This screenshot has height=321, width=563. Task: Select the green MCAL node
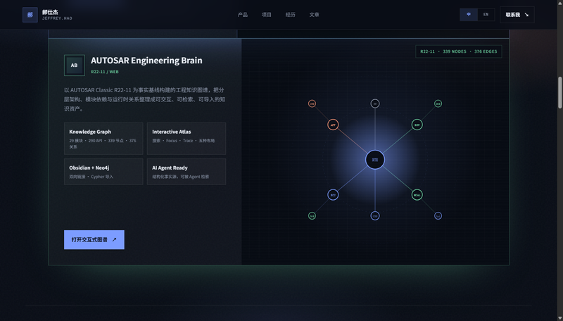click(x=417, y=195)
